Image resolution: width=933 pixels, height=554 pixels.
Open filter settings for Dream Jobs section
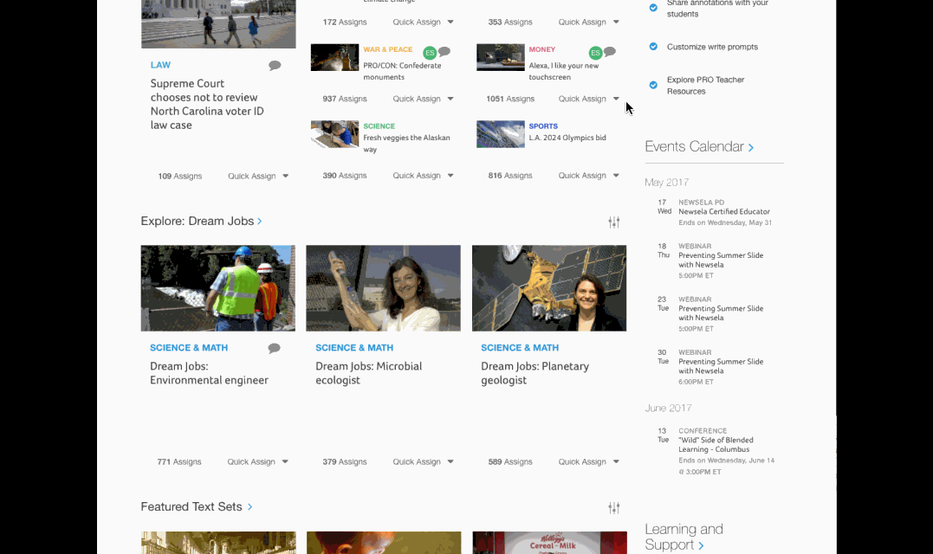pyautogui.click(x=614, y=222)
